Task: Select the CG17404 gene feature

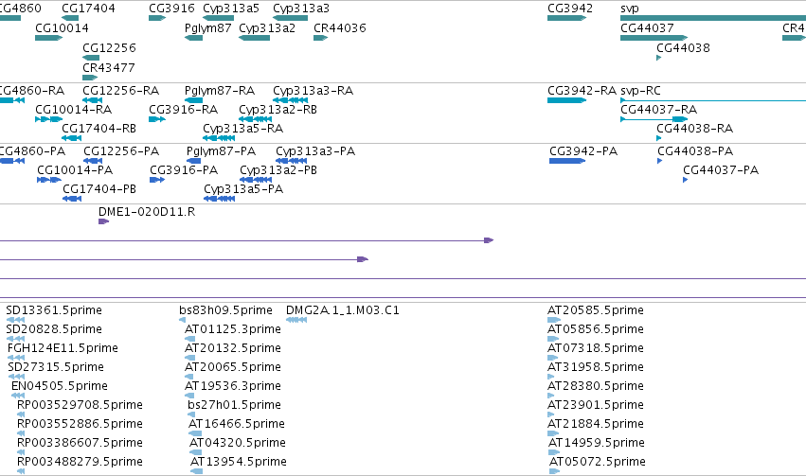Action: point(70,18)
